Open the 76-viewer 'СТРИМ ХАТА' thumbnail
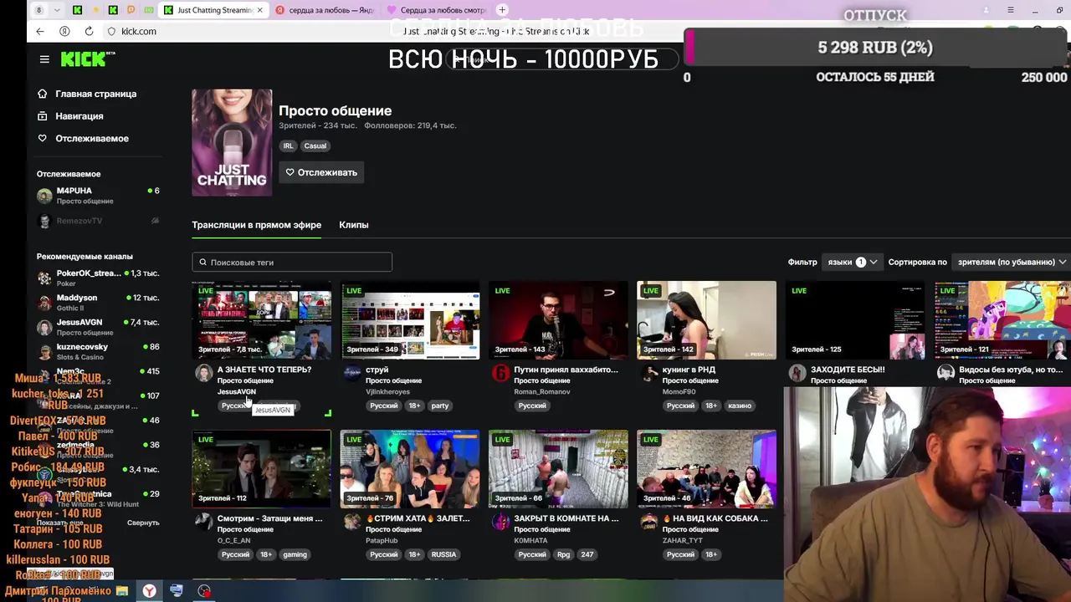This screenshot has width=1071, height=602. [410, 469]
